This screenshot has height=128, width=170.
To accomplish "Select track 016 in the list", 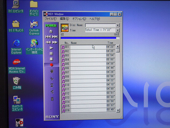I will 89,110.
